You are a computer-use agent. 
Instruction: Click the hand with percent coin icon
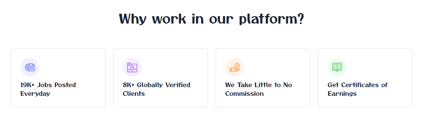point(234,68)
